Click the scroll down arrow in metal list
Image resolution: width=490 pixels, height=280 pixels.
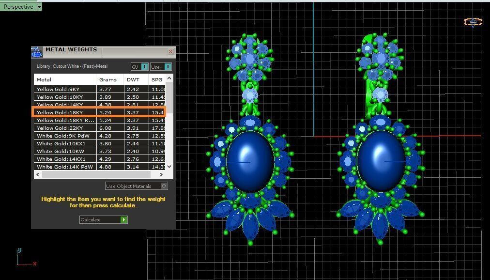pos(169,167)
